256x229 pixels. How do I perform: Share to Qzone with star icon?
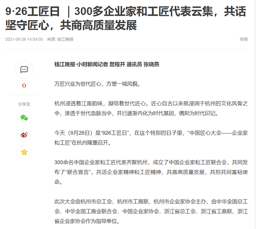[24, 152]
